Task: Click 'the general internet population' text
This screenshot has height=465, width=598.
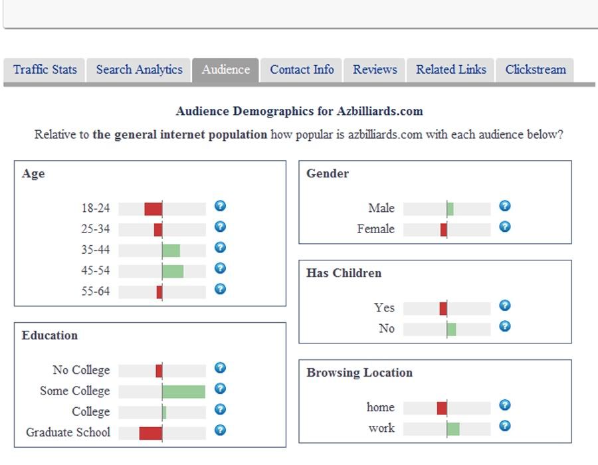Action: [x=180, y=135]
